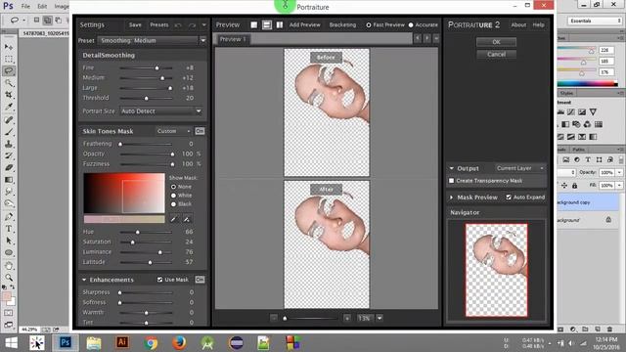Image resolution: width=626 pixels, height=352 pixels.
Task: Select the Zoom tool at toolbar bottom
Action: (x=9, y=278)
